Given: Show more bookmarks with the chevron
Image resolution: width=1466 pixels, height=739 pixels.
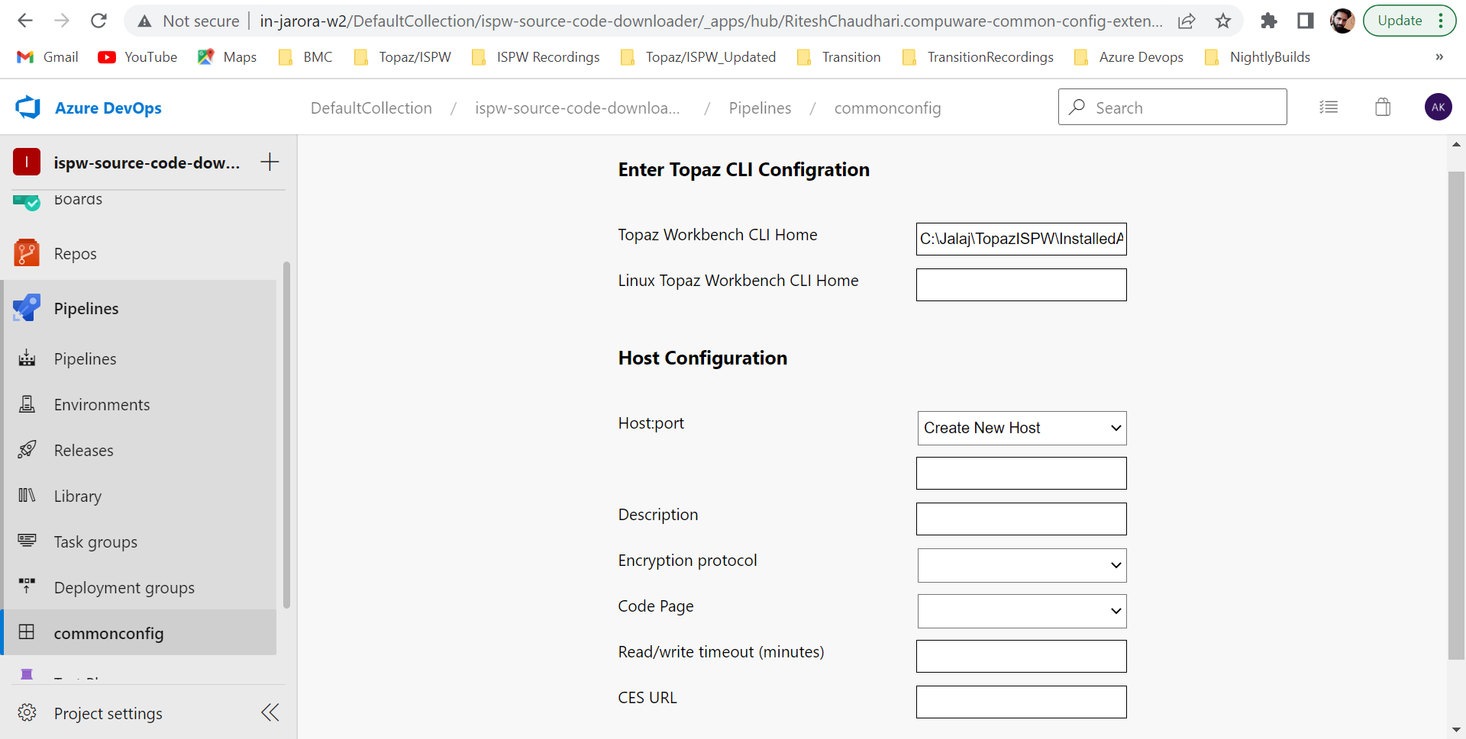Looking at the screenshot, I should coord(1439,57).
